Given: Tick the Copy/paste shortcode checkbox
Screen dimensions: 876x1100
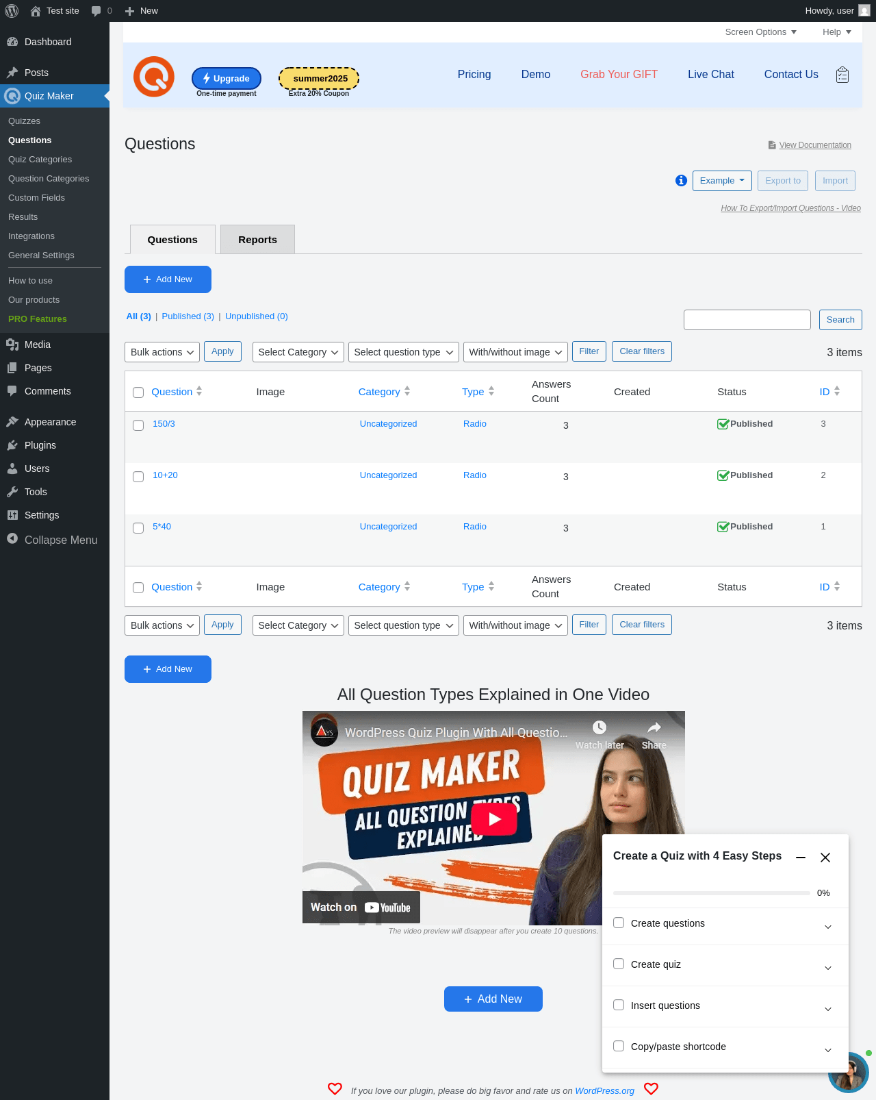Looking at the screenshot, I should [x=619, y=1046].
